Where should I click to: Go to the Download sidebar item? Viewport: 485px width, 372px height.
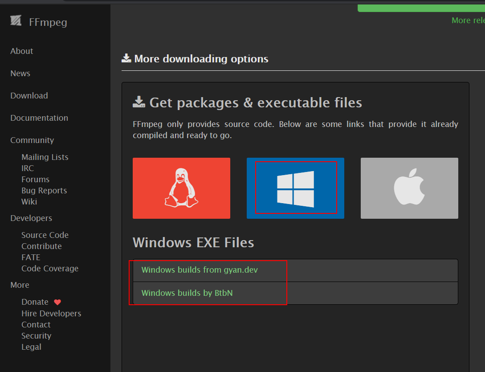point(29,96)
